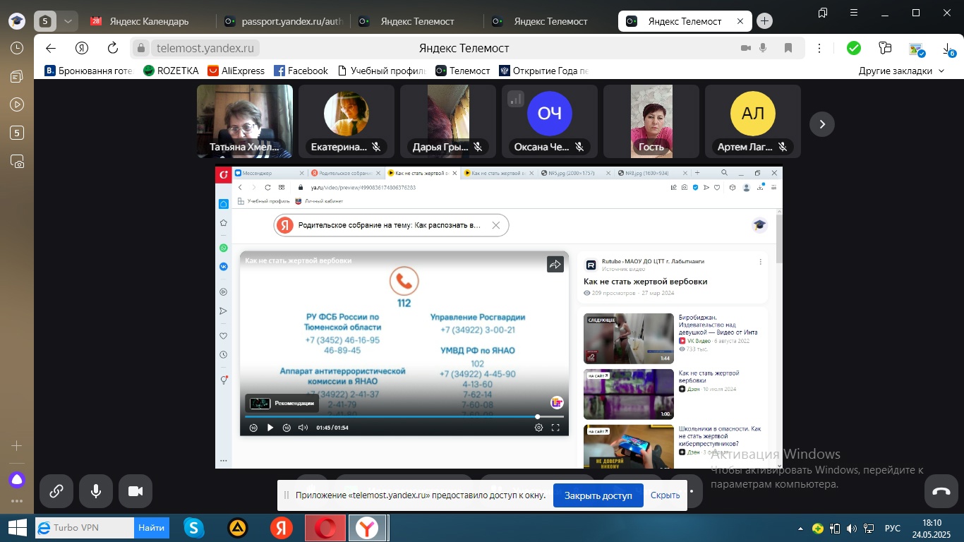Mute microphone in Telemost call controls
The image size is (964, 542).
point(96,491)
